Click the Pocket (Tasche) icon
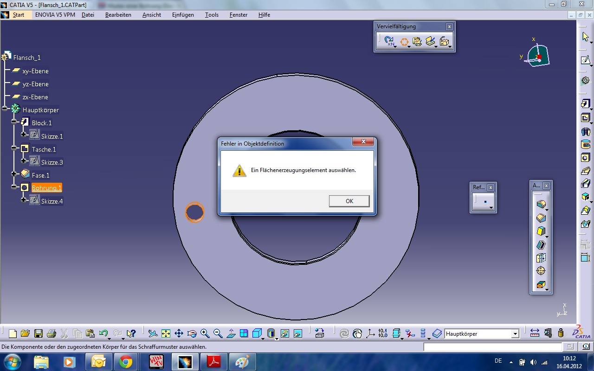This screenshot has height=371, width=594. pyautogui.click(x=586, y=118)
